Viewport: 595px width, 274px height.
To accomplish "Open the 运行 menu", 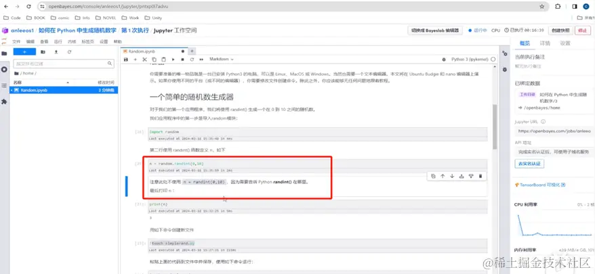I will (x=58, y=42).
